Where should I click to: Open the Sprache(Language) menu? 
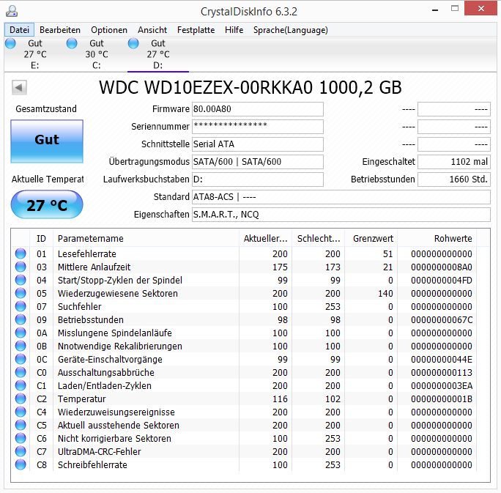291,30
